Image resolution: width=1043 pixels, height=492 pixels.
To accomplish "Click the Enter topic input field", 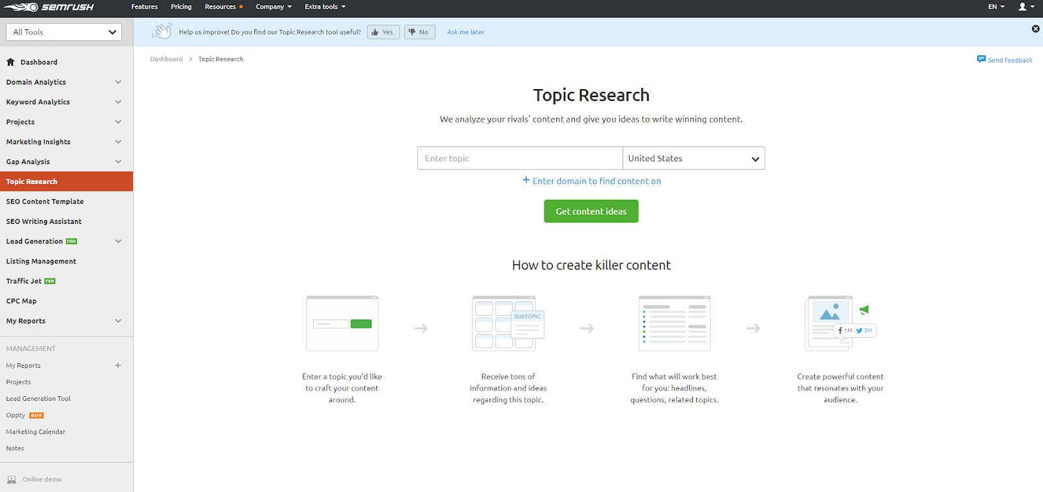I will (x=520, y=158).
